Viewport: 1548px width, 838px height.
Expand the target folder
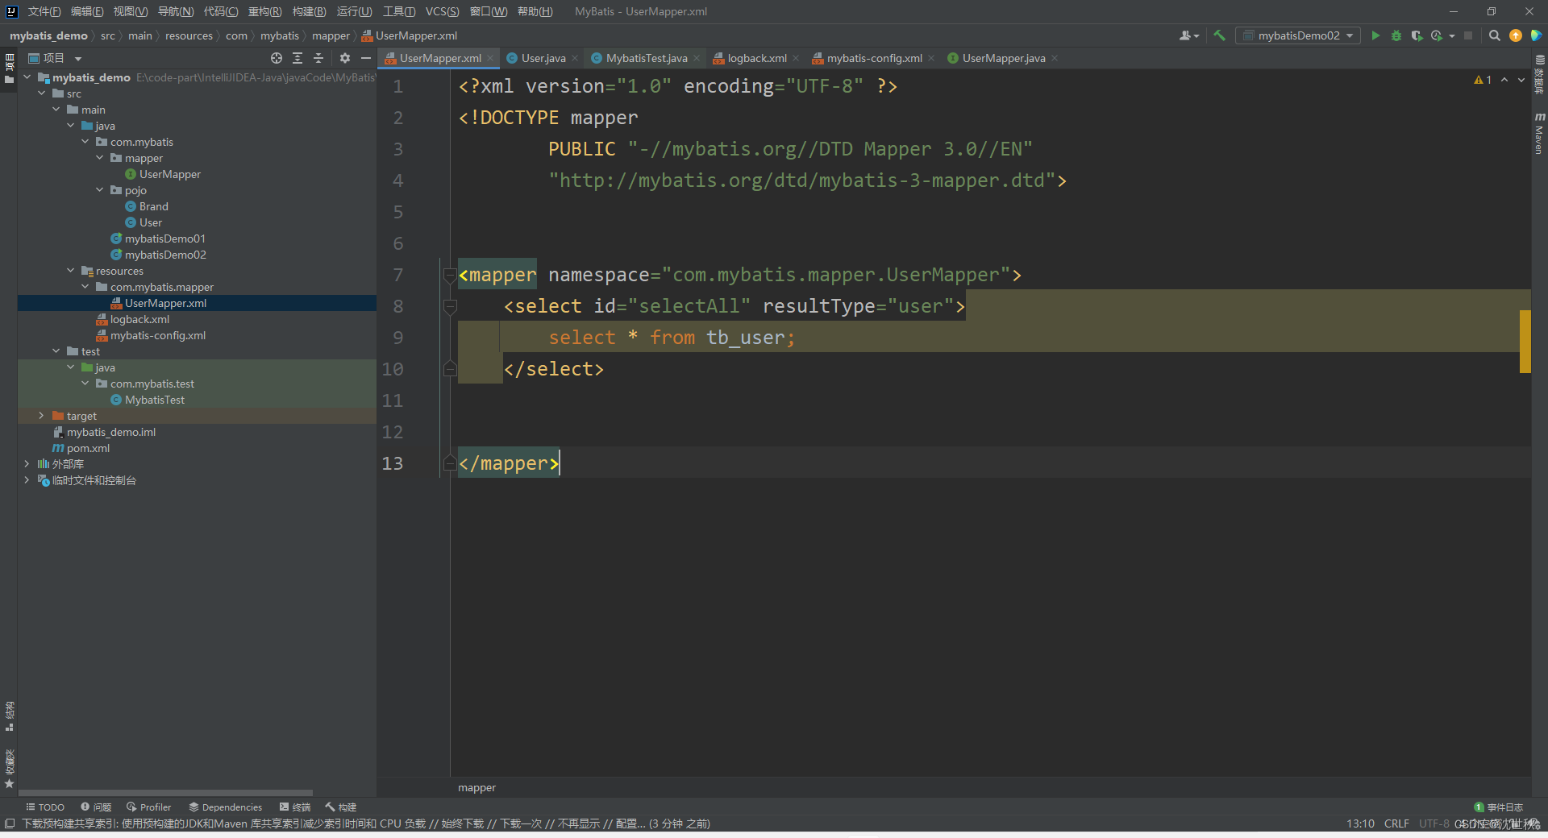(41, 416)
